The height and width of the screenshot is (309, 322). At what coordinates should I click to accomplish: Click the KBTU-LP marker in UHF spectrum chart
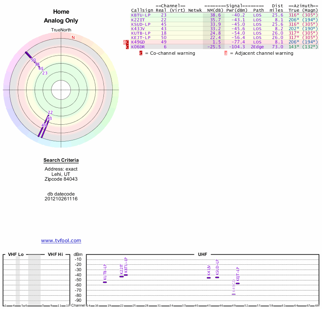tap(126, 275)
